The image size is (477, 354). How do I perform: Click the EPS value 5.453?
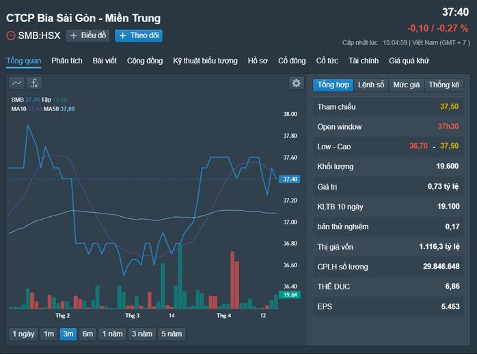pos(450,307)
